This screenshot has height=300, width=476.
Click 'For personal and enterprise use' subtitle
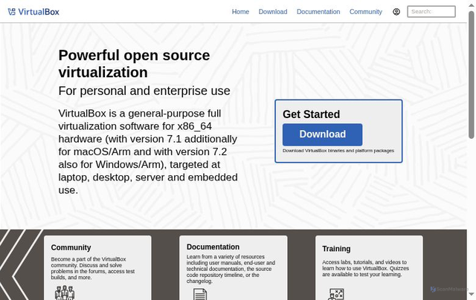click(x=144, y=91)
